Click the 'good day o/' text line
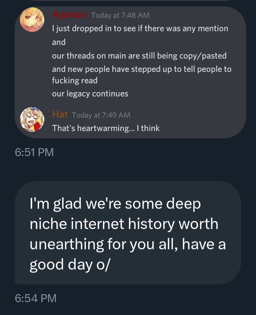This screenshot has height=315, width=256. (x=70, y=265)
